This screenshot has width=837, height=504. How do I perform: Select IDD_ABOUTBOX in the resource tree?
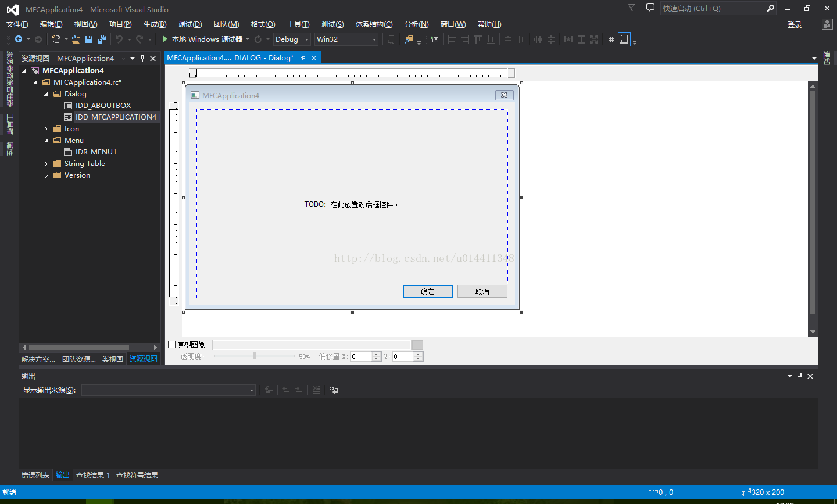(x=103, y=105)
